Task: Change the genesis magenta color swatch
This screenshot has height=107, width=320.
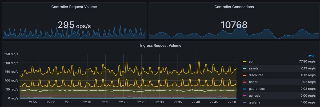Action: coord(245,96)
